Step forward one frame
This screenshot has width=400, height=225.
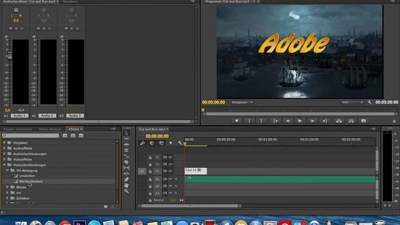click(x=312, y=121)
